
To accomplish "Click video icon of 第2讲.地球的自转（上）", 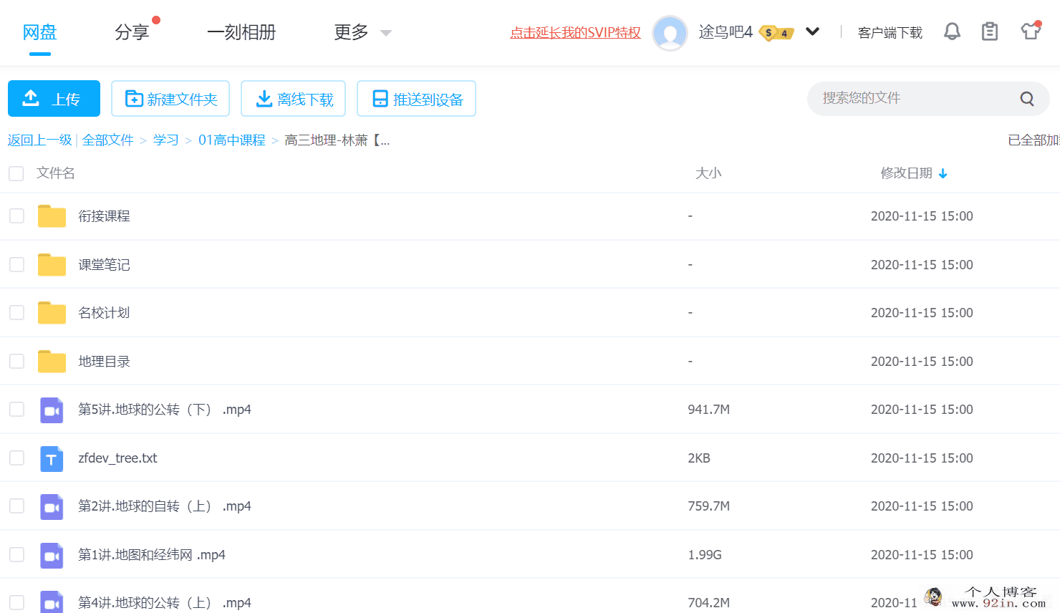I will pos(52,507).
